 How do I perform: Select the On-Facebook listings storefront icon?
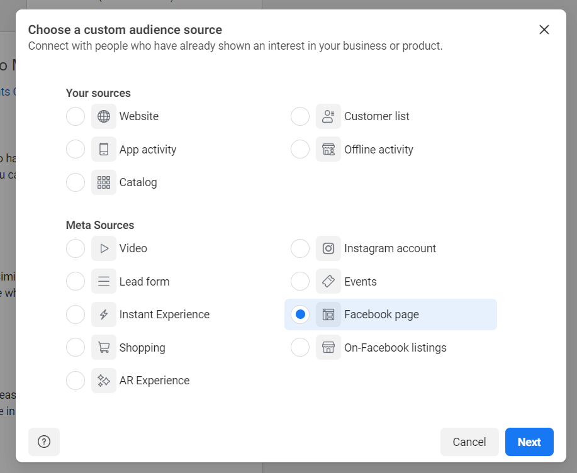tap(328, 347)
